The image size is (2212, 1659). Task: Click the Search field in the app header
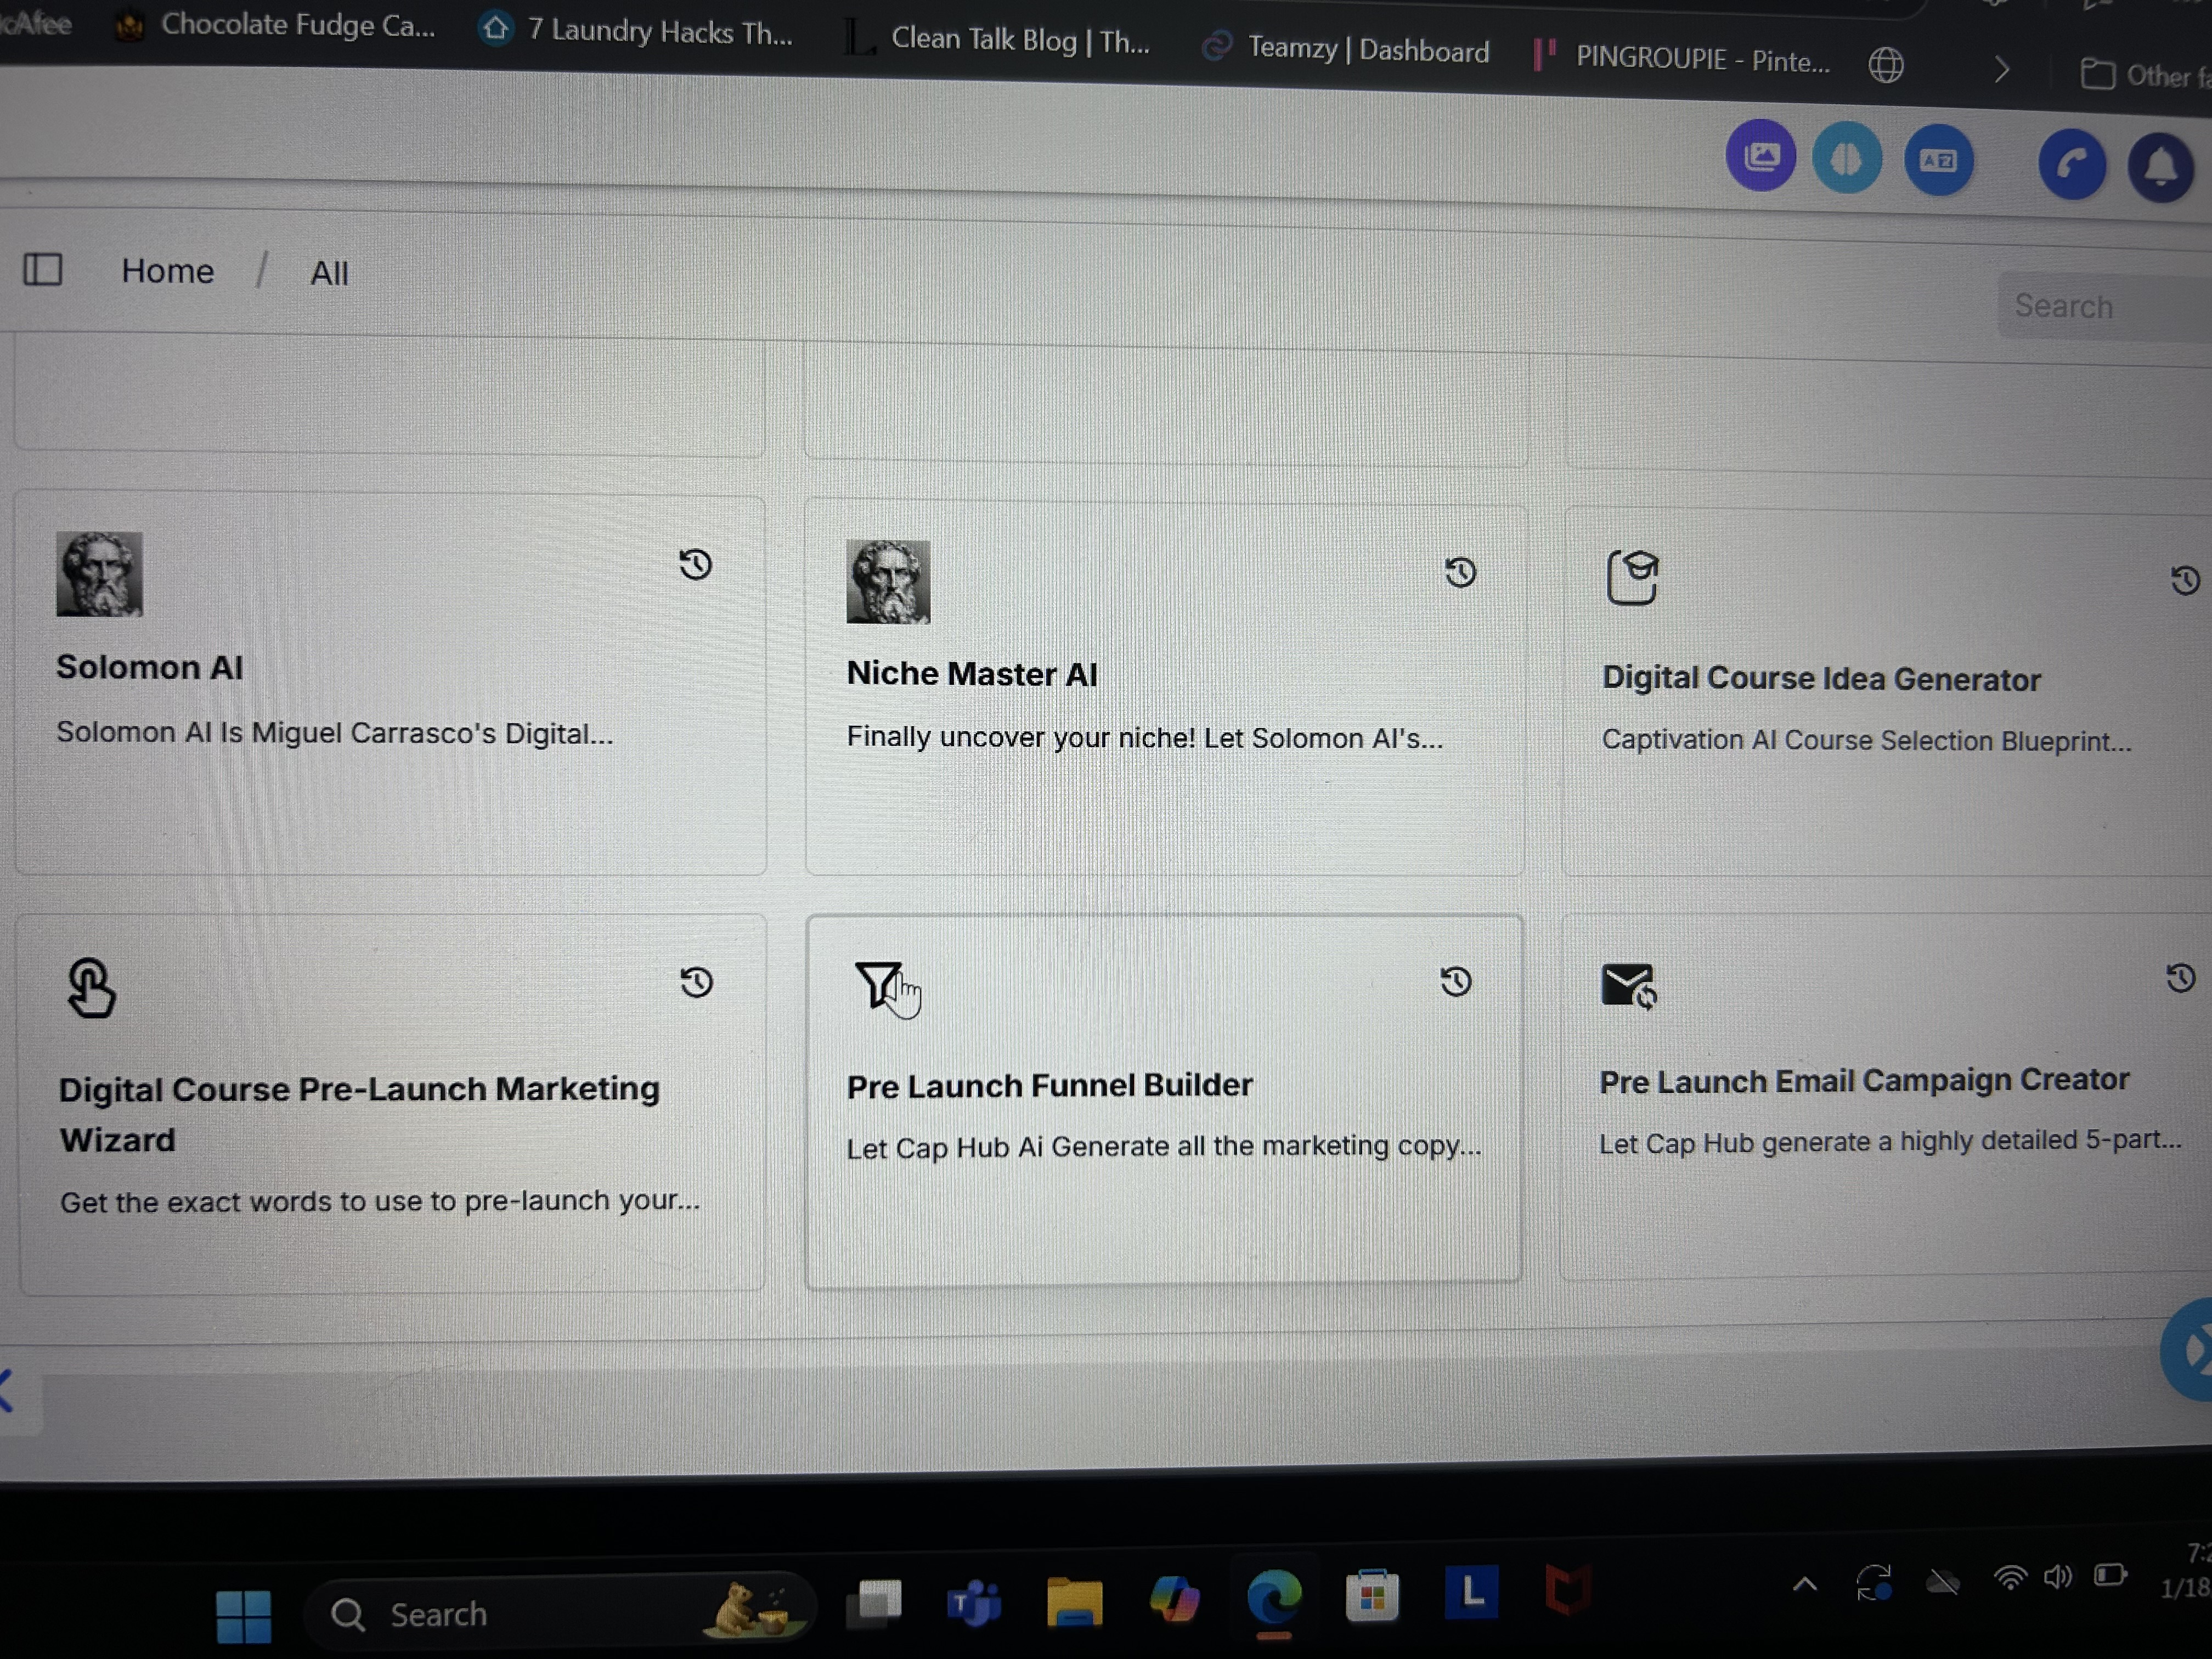point(2105,306)
